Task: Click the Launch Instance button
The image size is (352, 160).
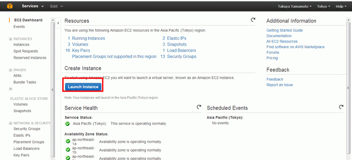Action: tap(83, 87)
